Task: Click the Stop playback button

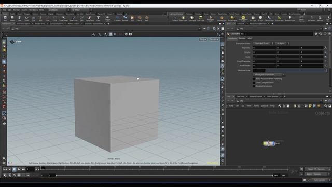Action: coord(14,169)
